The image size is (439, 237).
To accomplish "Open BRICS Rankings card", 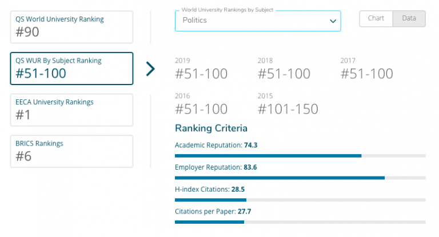I will click(71, 151).
